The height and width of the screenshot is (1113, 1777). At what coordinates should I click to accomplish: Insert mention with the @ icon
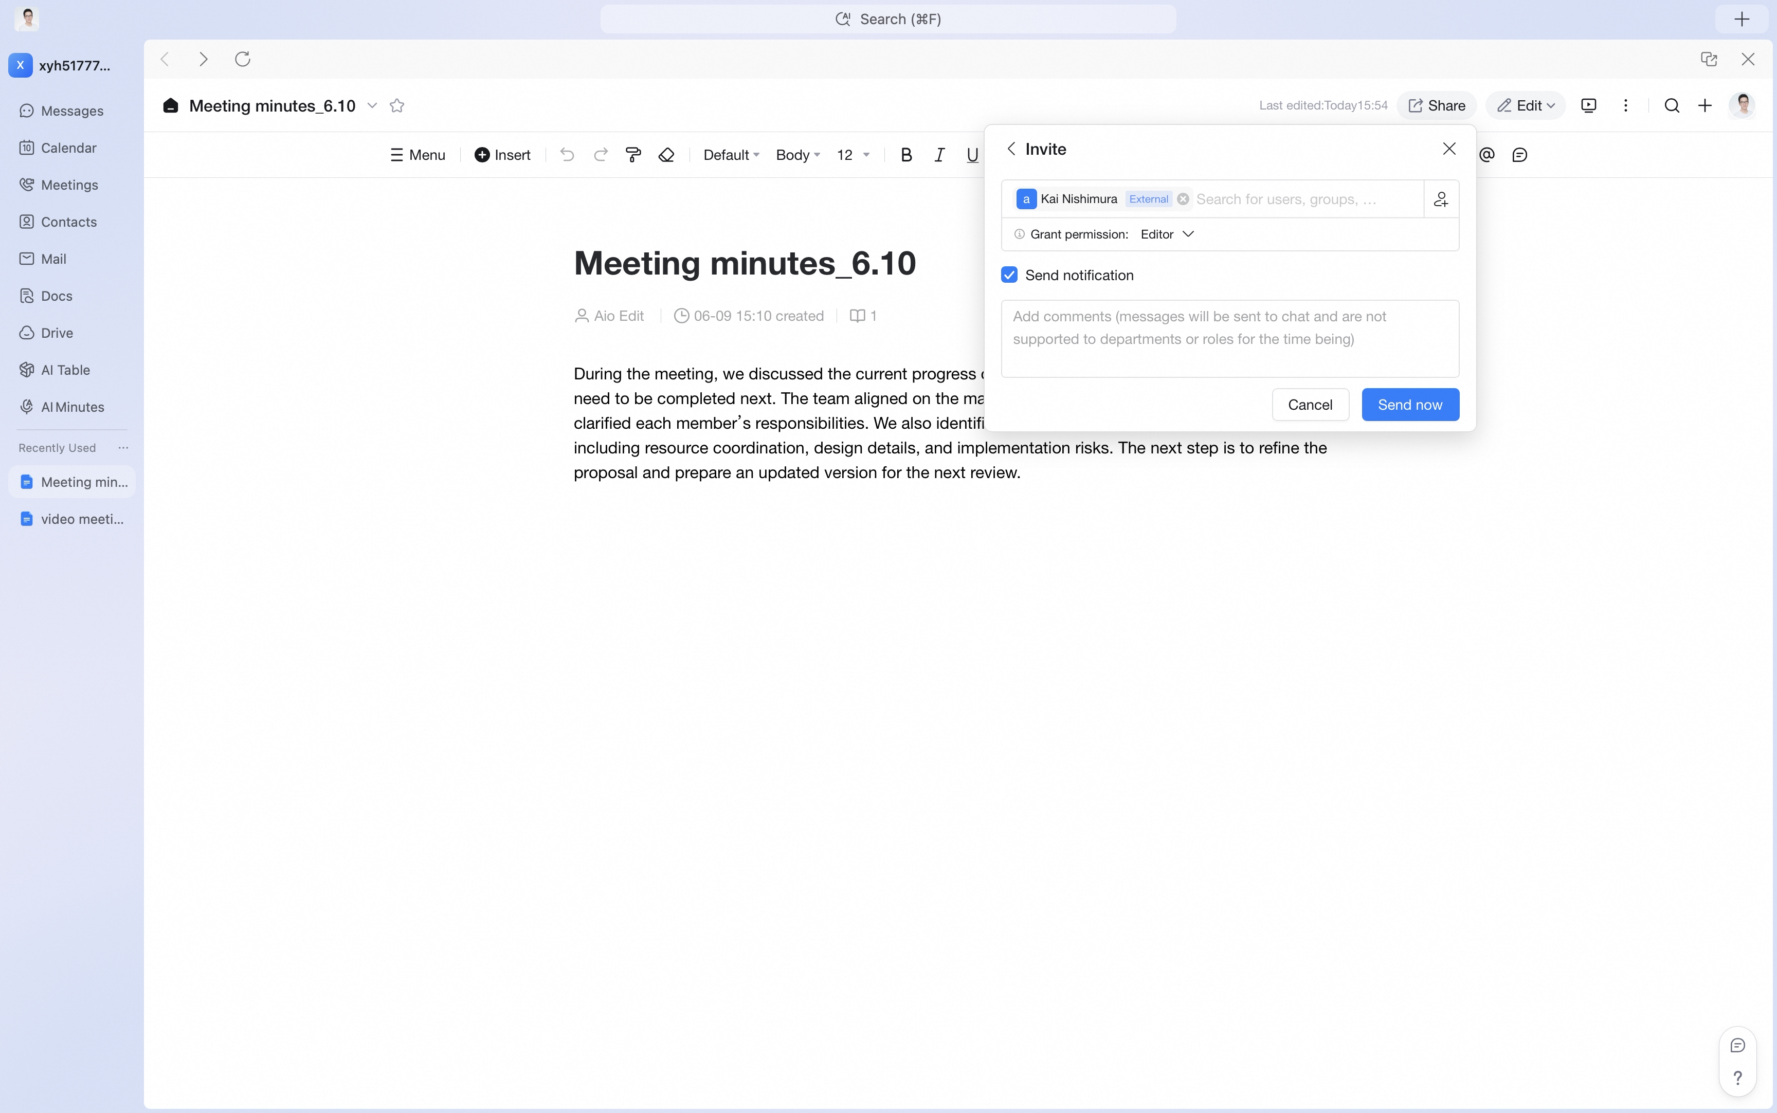tap(1487, 155)
